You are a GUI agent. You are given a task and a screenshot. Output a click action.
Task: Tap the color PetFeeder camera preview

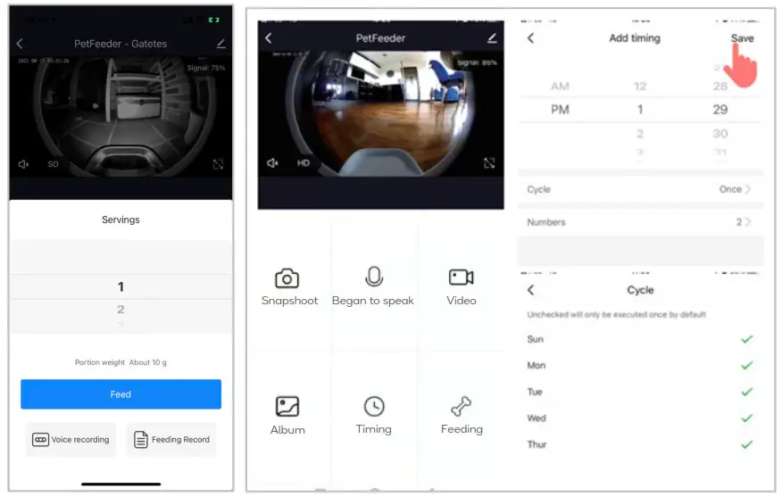[x=380, y=113]
